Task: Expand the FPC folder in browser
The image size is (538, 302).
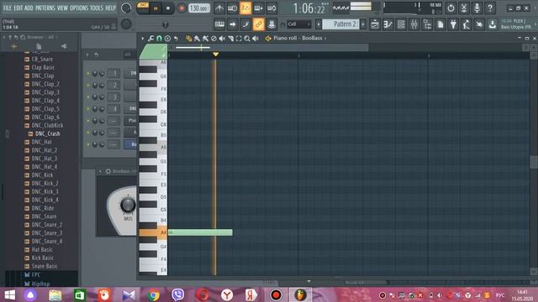Action: tap(35, 274)
